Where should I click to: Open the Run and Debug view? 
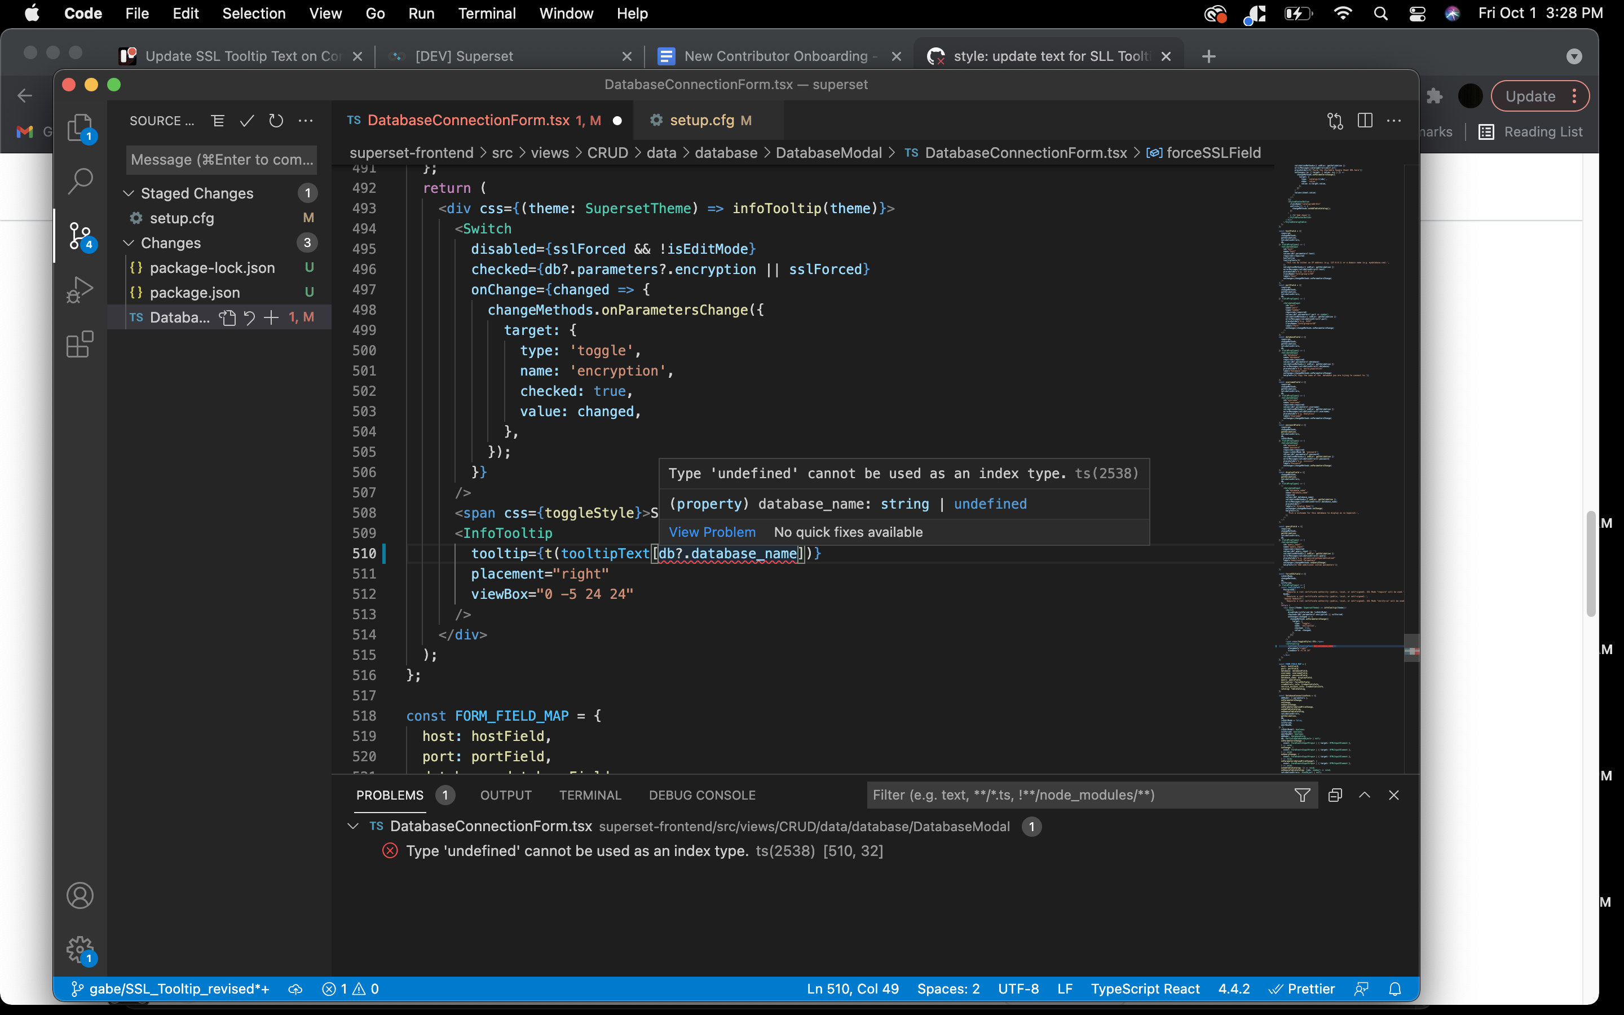(x=79, y=290)
